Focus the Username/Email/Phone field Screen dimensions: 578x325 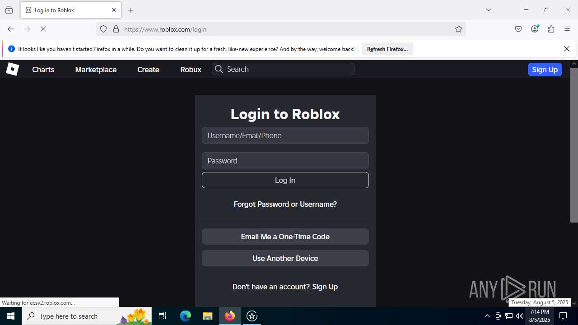(285, 135)
